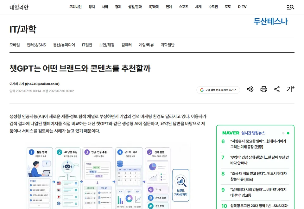Screen dimensions: 304x209
Task: Open the 생활/문화 section
Action: pos(135,7)
